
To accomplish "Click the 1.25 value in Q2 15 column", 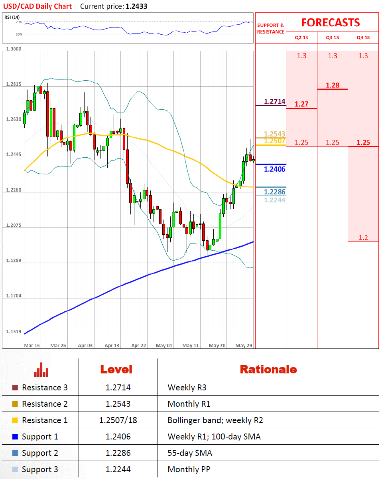I will (x=301, y=143).
